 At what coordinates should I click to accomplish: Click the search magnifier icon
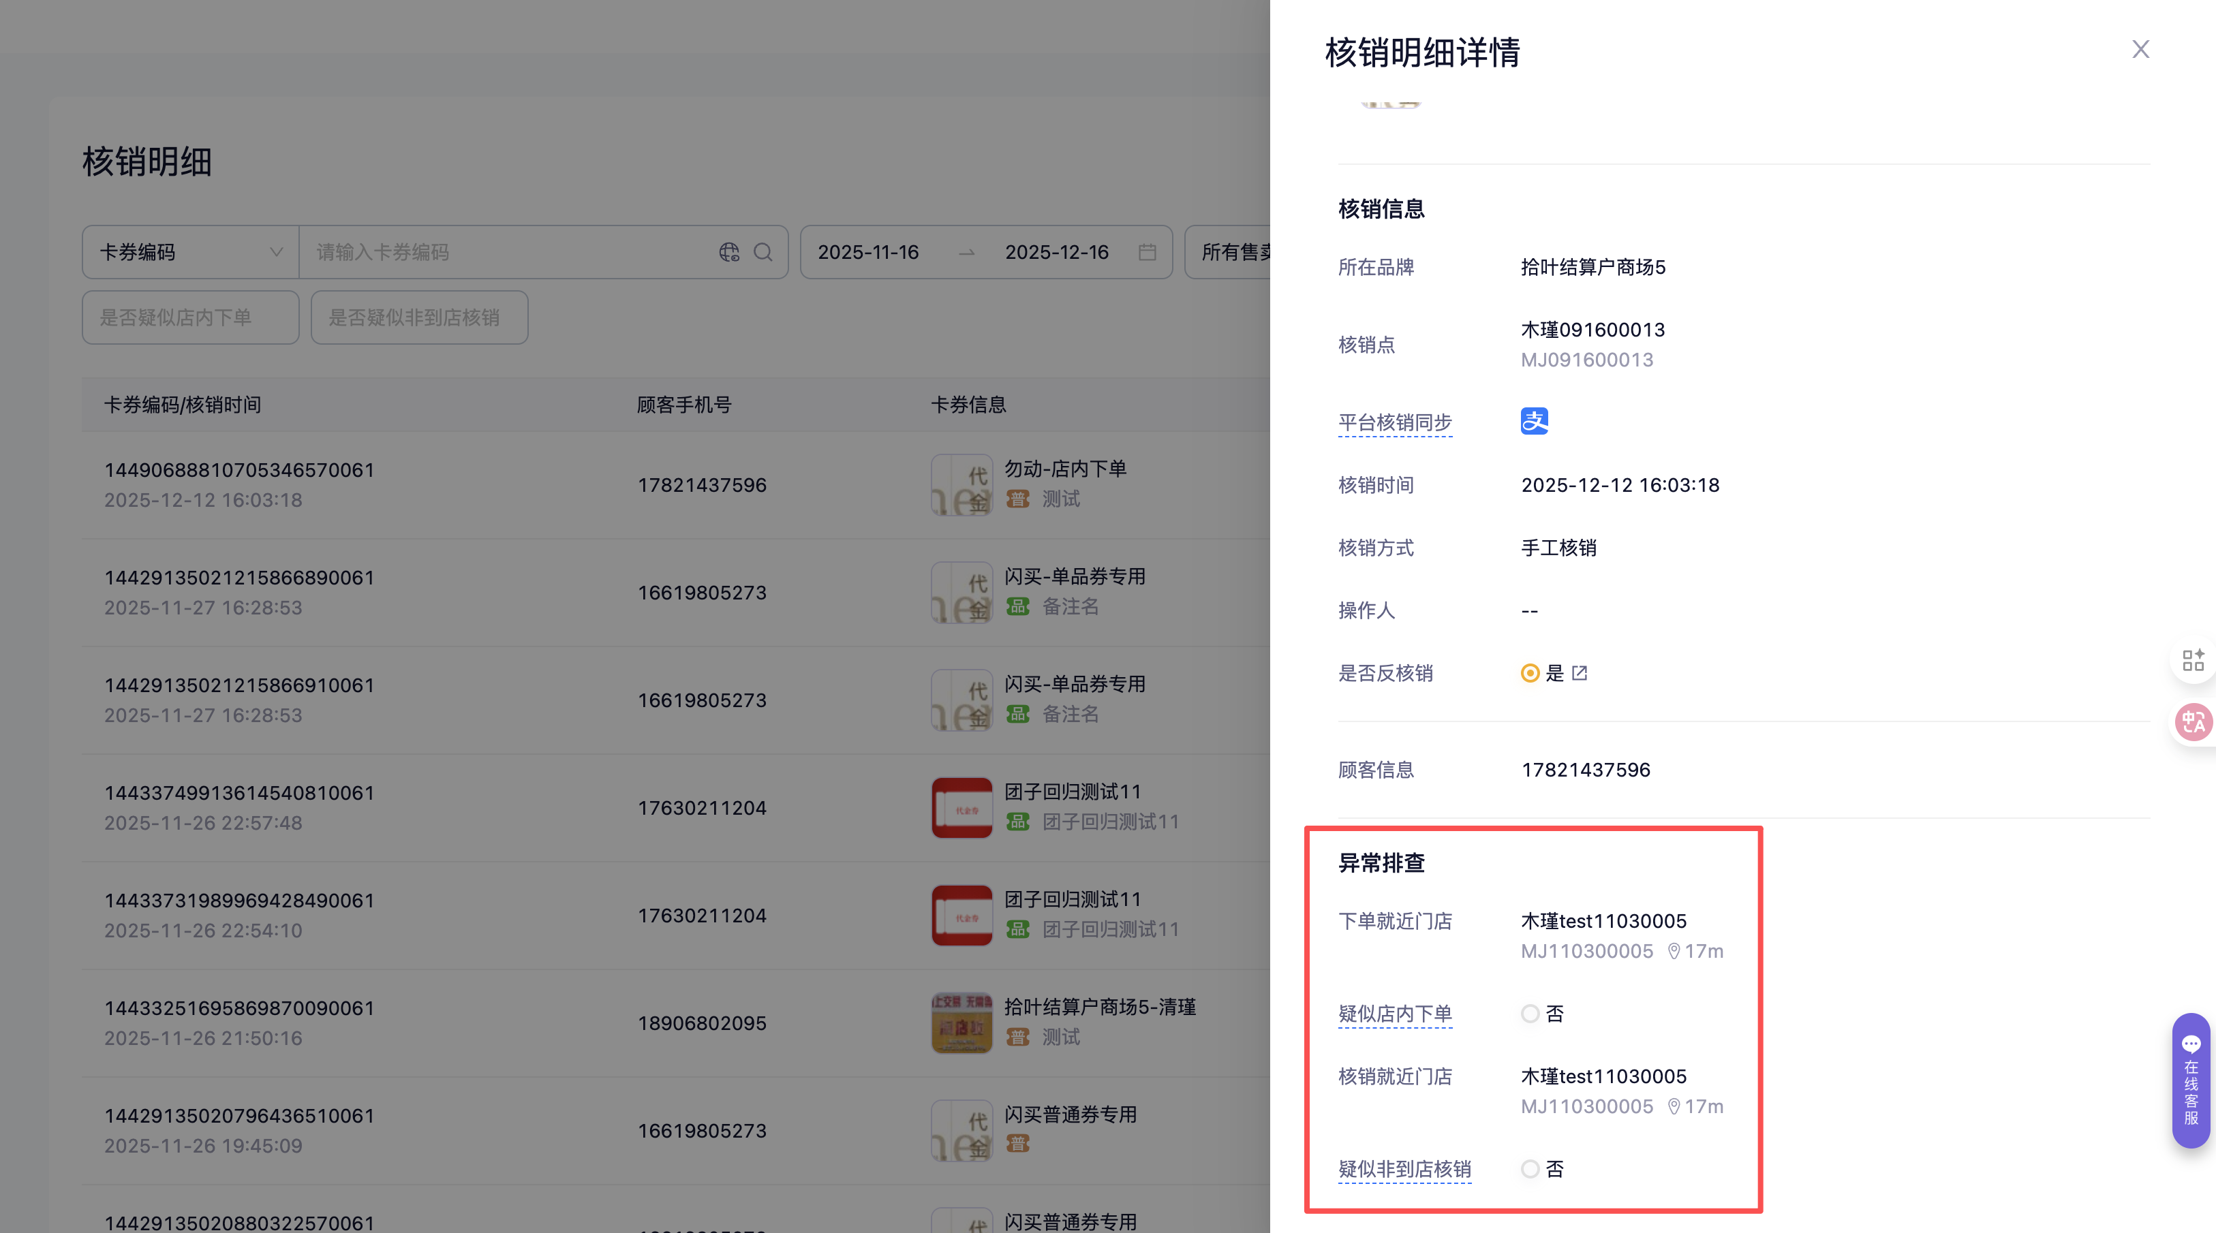coord(763,252)
